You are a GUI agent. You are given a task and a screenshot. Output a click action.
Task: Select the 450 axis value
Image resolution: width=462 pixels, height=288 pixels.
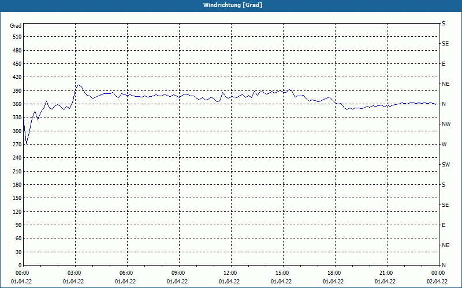coord(17,64)
